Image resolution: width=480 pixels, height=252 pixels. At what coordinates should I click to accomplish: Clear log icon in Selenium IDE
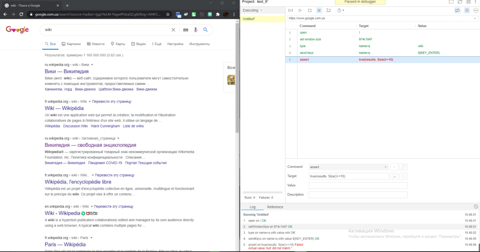476,207
